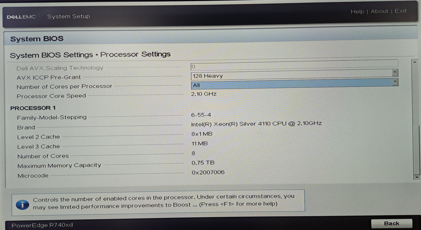The width and height of the screenshot is (421, 230).
Task: Click the Exit link
Action: [x=401, y=11]
